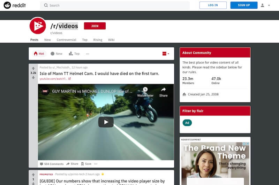
Task: Open post options ellipsis beside Save
Action: [96, 164]
